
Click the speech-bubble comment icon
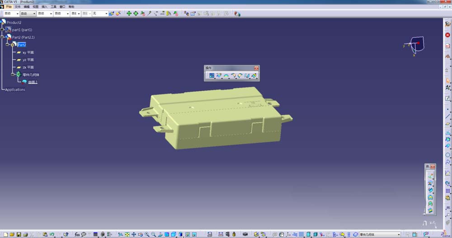[84, 234]
